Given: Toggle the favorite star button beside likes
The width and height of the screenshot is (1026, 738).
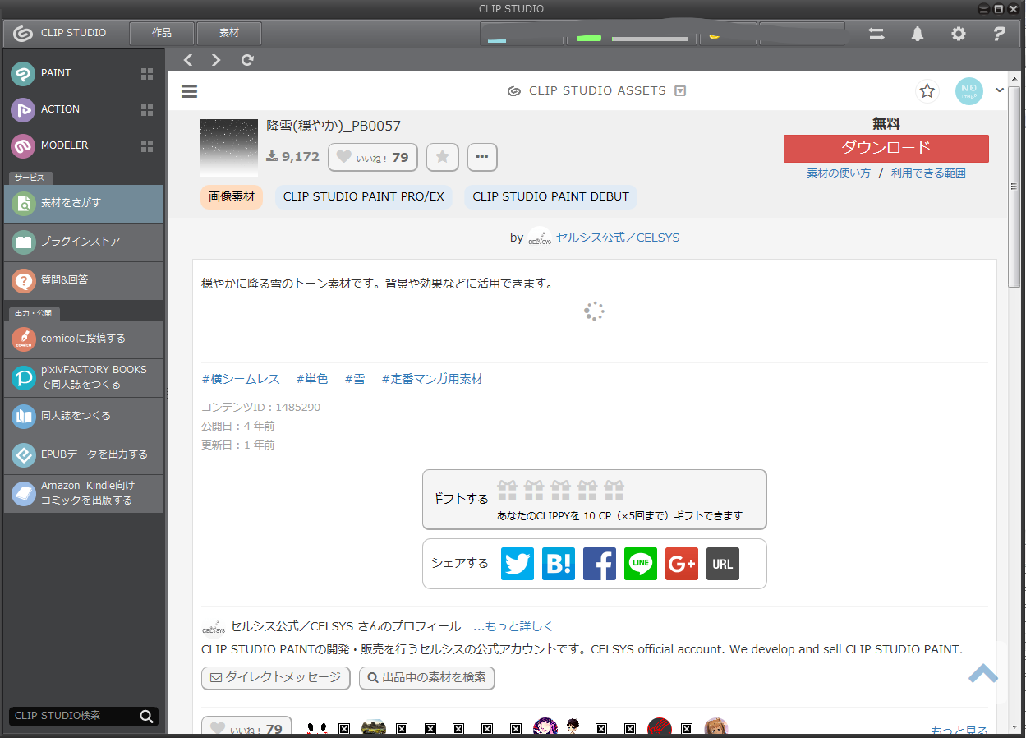Looking at the screenshot, I should 443,157.
